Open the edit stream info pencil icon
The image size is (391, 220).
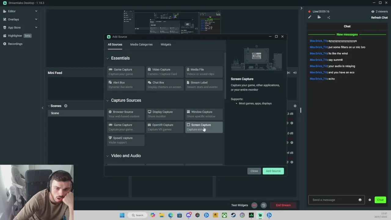coord(310,17)
